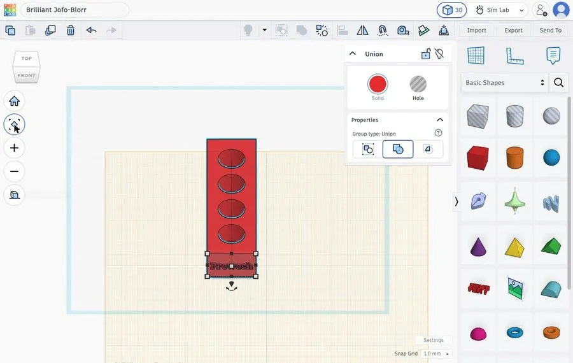
Task: Change Snap Grid 1.0 mm value
Action: tap(436, 353)
